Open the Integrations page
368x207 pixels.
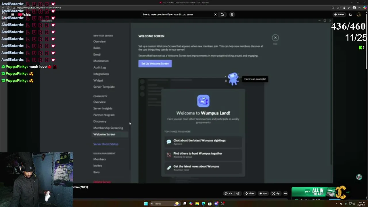click(101, 74)
